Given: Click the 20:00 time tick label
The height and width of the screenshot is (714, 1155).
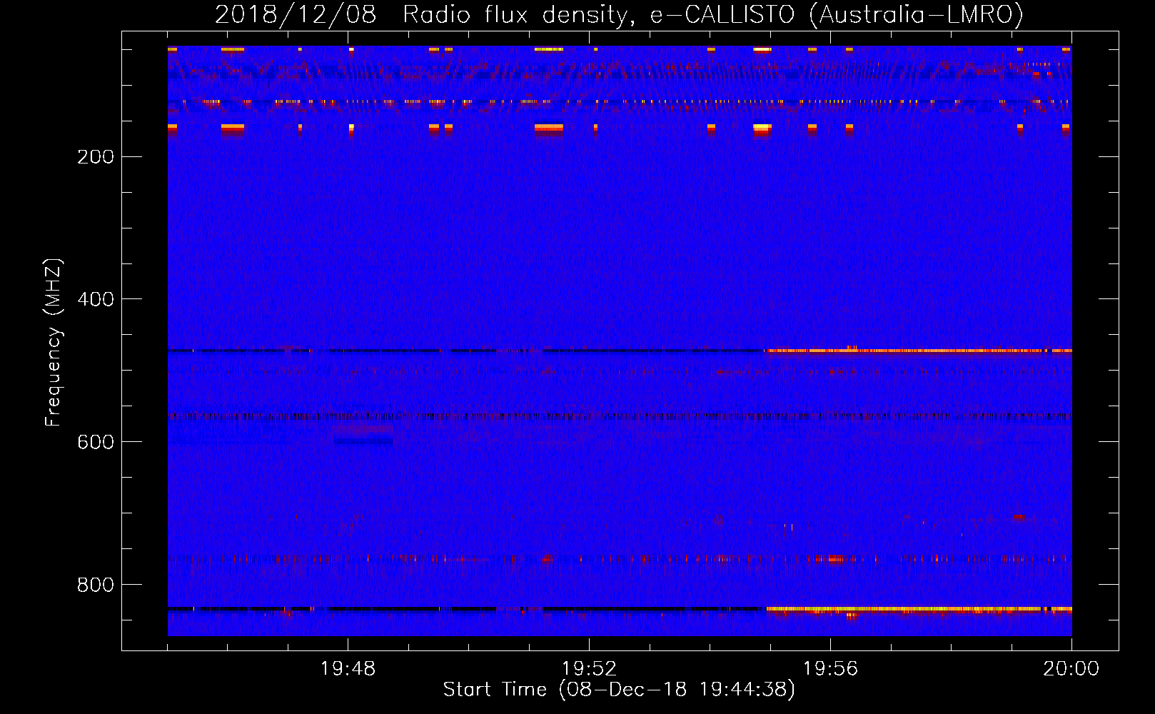Looking at the screenshot, I should point(1071,669).
